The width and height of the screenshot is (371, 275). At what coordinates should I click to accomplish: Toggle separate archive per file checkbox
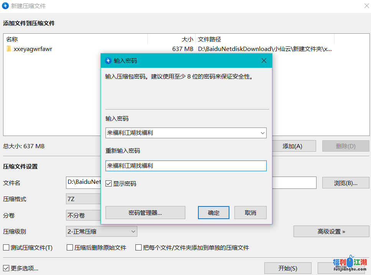click(x=139, y=248)
